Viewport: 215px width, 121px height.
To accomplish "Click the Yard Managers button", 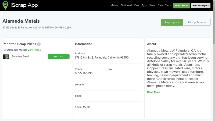I will pos(200,5).
